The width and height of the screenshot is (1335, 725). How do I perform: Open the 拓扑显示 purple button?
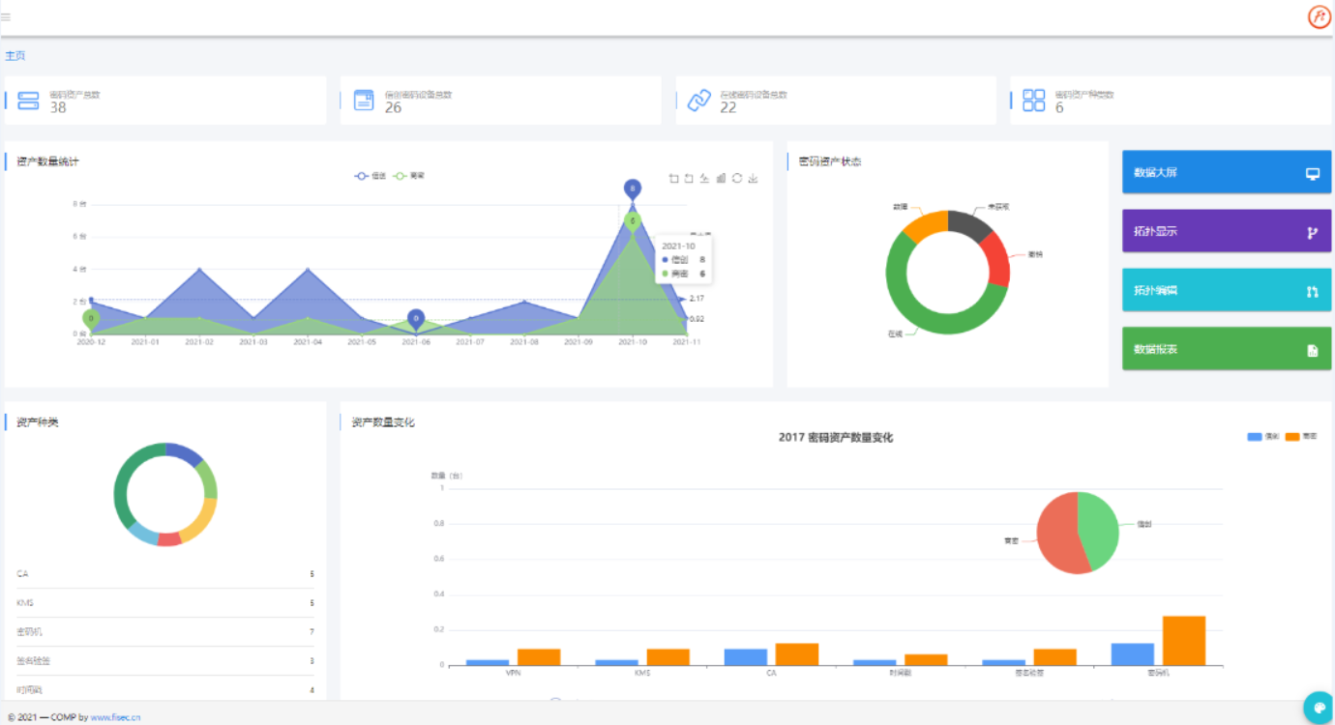(1226, 232)
